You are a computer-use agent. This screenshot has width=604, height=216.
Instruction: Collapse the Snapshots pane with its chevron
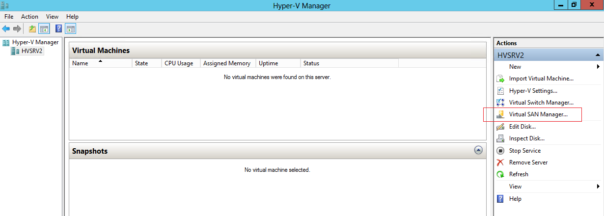[478, 151]
